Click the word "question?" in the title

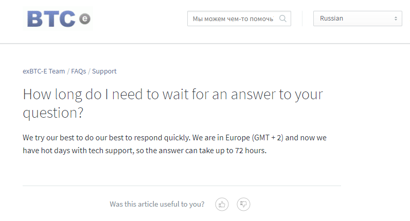[x=53, y=113]
